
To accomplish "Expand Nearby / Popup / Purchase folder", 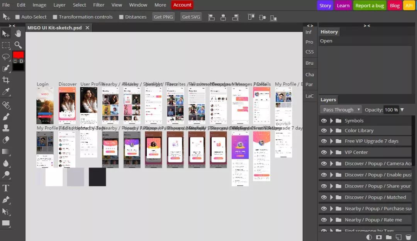I will point(331,209).
